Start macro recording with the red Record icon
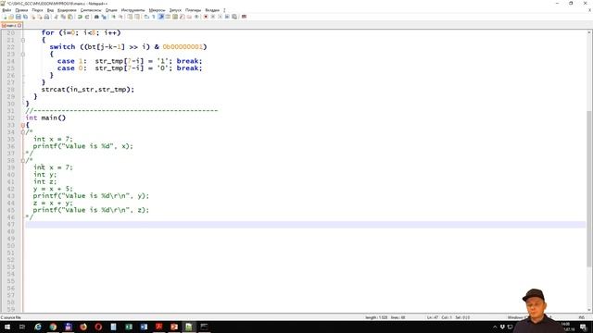This screenshot has height=333, width=593. click(x=206, y=17)
